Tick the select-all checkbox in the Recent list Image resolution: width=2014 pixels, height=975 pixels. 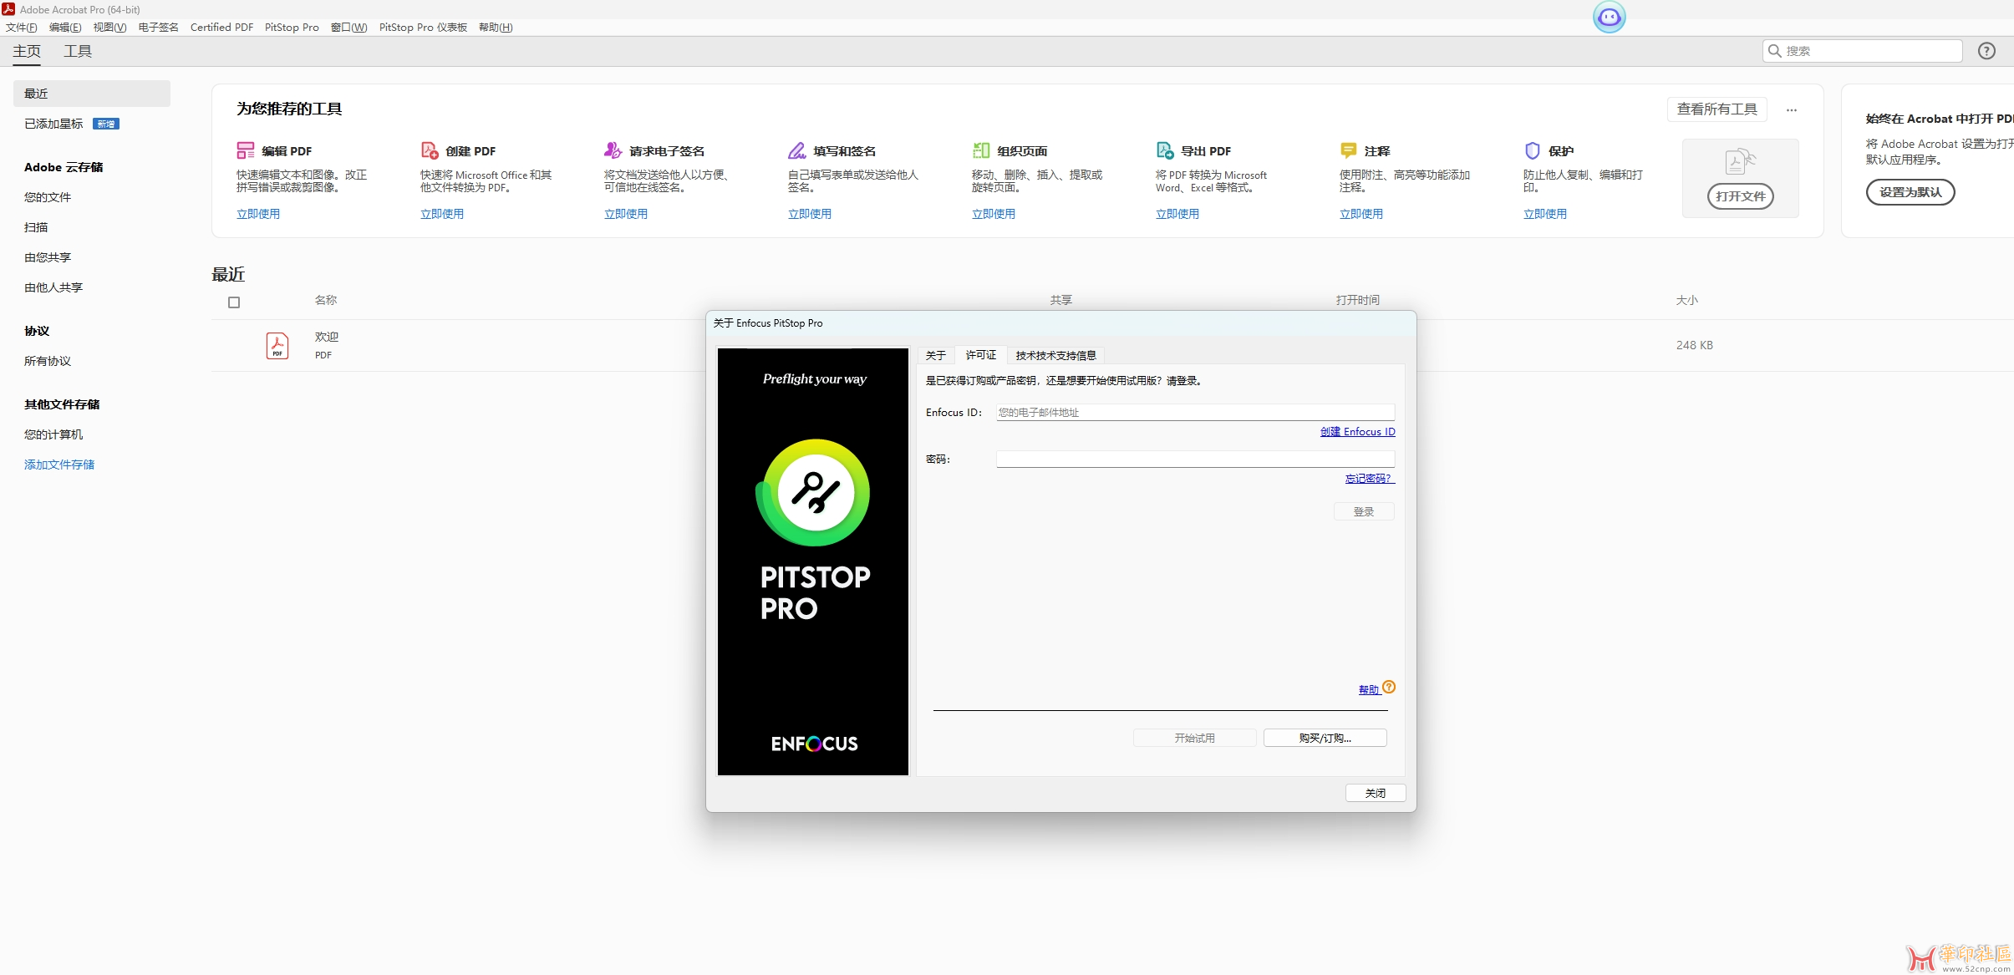(x=234, y=302)
